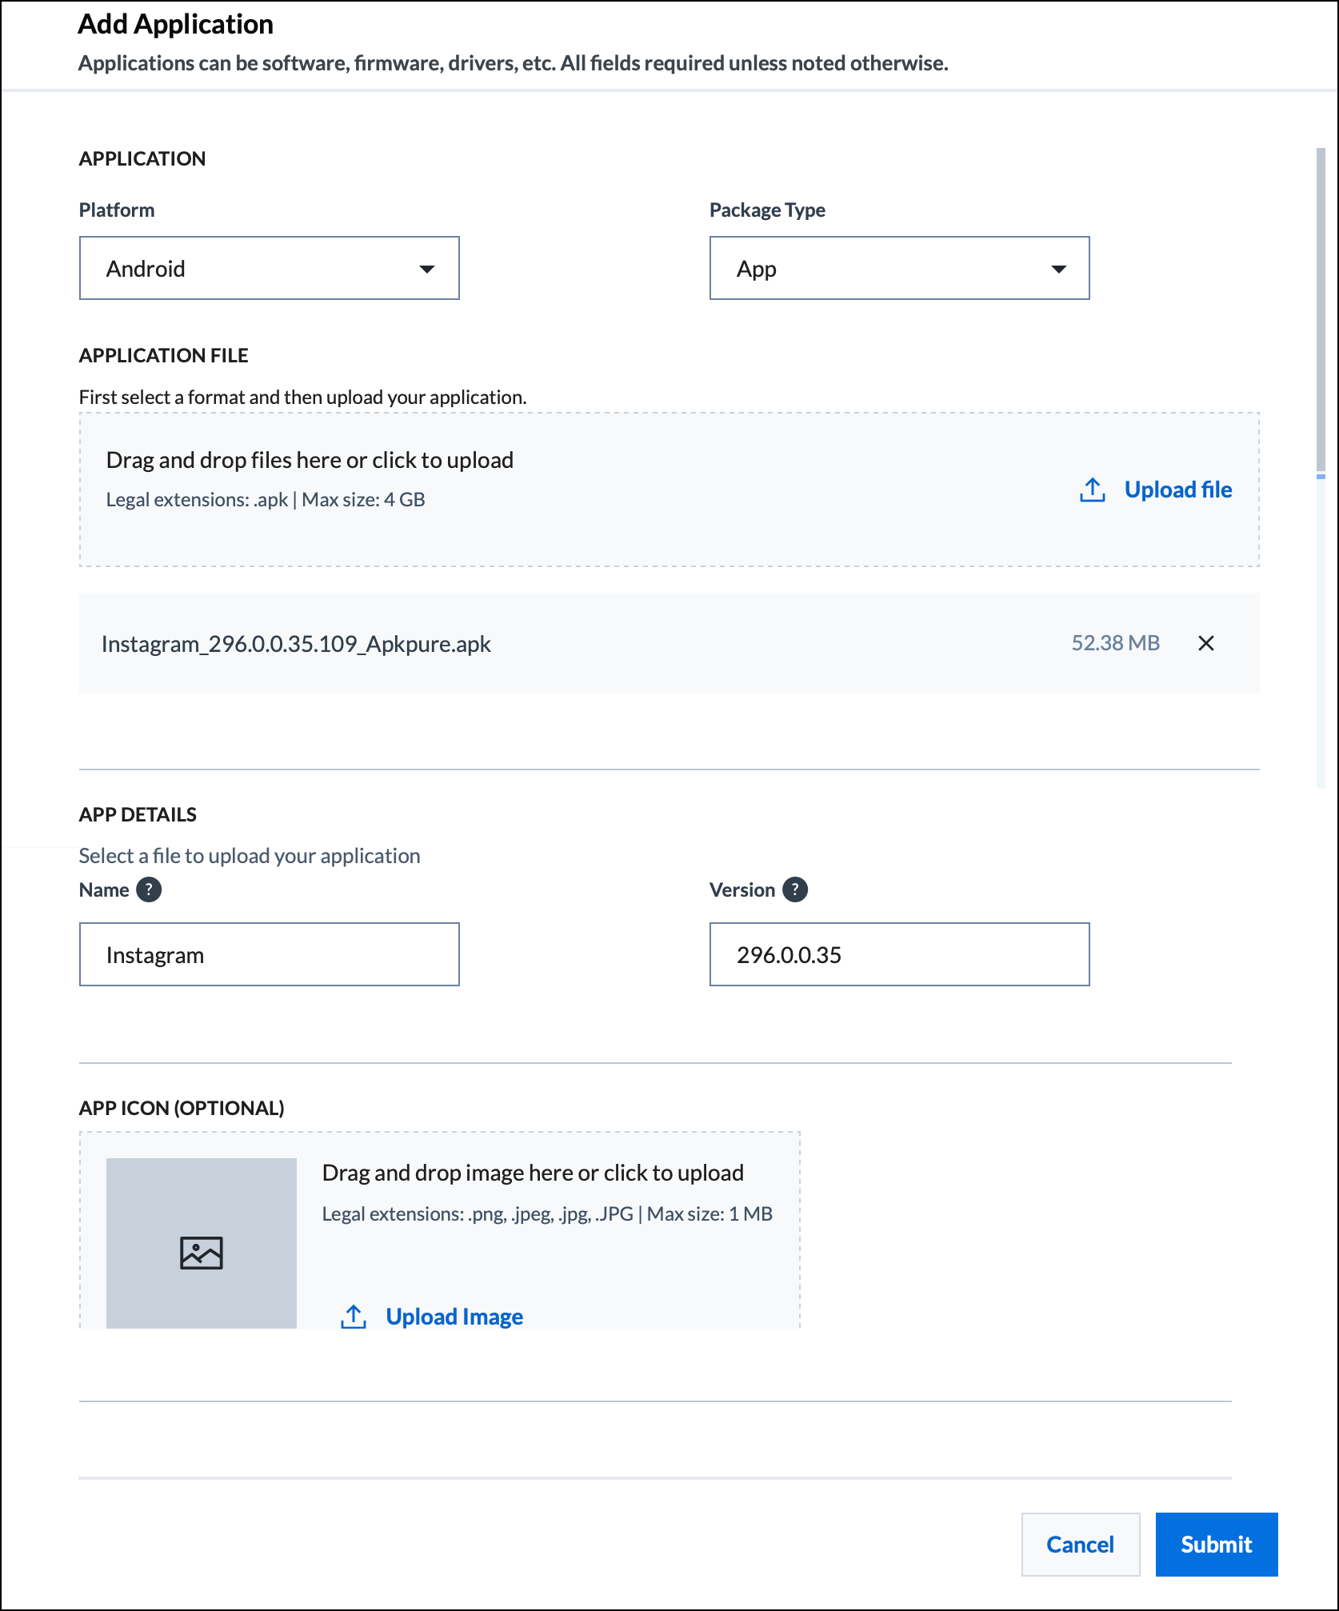Click the vertical scrollbar on the right
1339x1611 pixels.
coord(1321,310)
